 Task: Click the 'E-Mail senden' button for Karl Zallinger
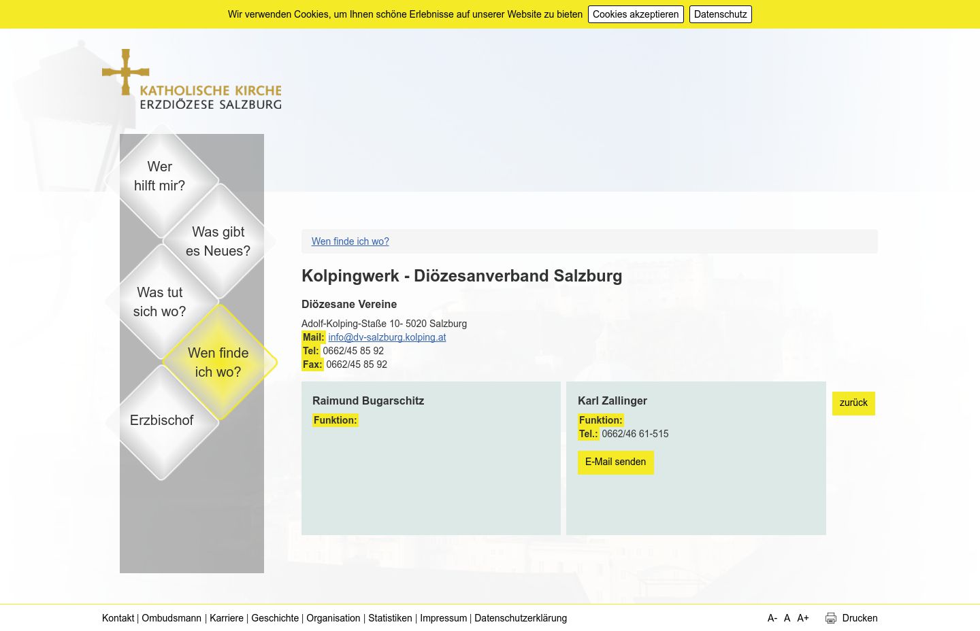pyautogui.click(x=616, y=462)
